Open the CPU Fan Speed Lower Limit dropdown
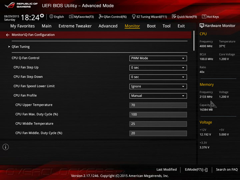The width and height of the screenshot is (240, 180). 158,86
